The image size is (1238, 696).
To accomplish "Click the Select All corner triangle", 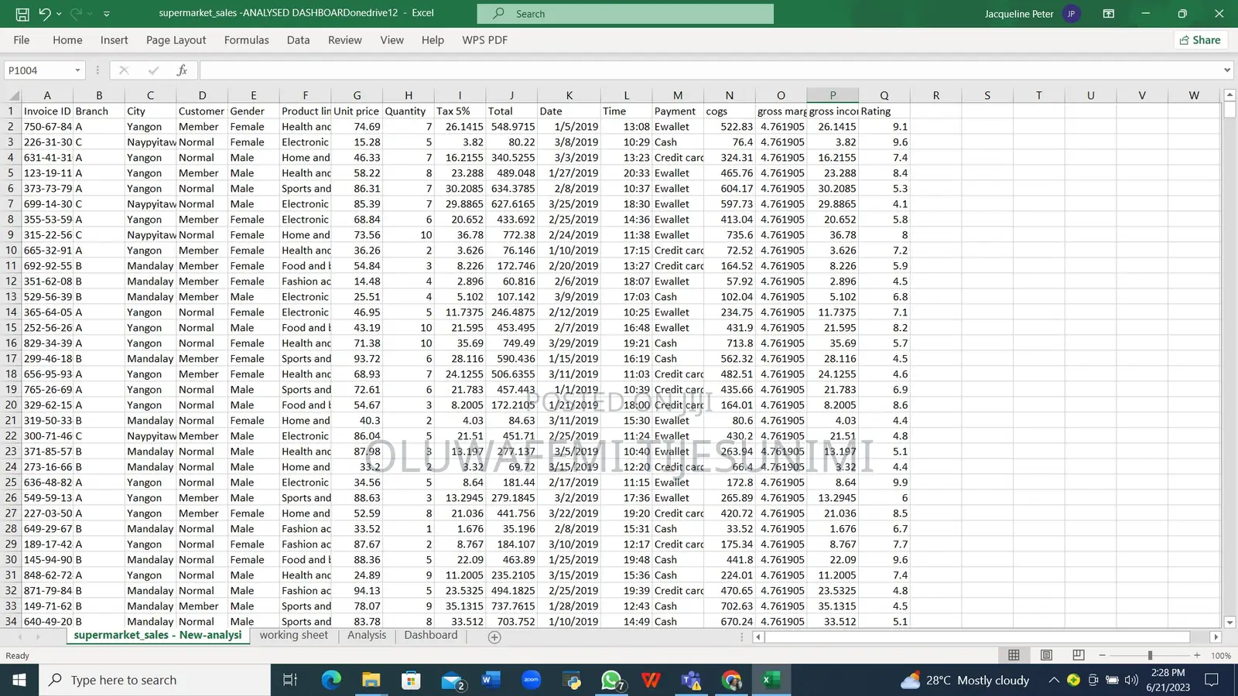I will point(14,96).
